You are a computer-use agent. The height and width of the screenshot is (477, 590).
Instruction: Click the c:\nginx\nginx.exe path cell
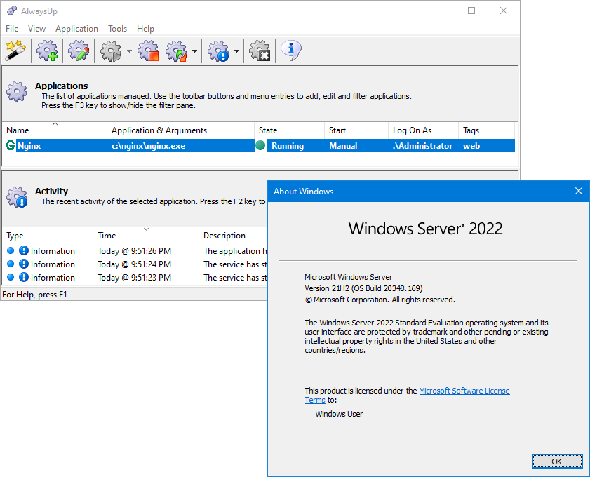(x=148, y=146)
